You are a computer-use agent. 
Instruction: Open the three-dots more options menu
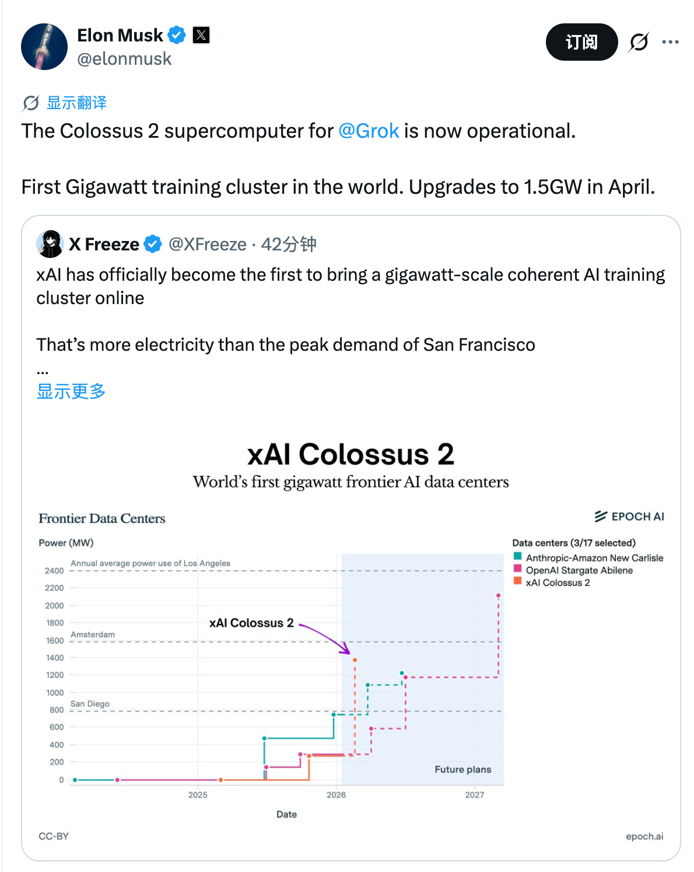(670, 42)
